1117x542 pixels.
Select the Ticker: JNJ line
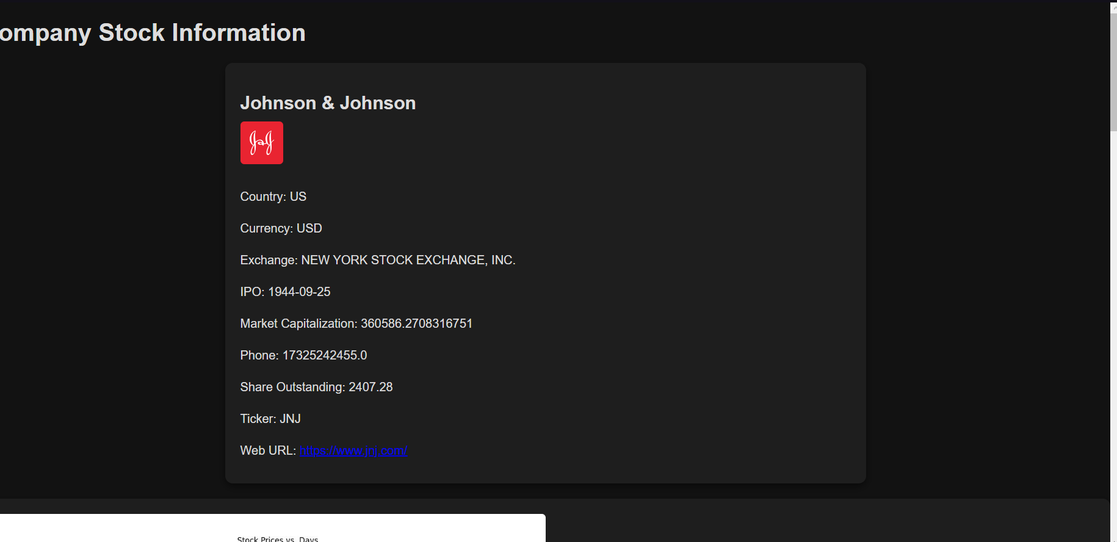point(270,419)
